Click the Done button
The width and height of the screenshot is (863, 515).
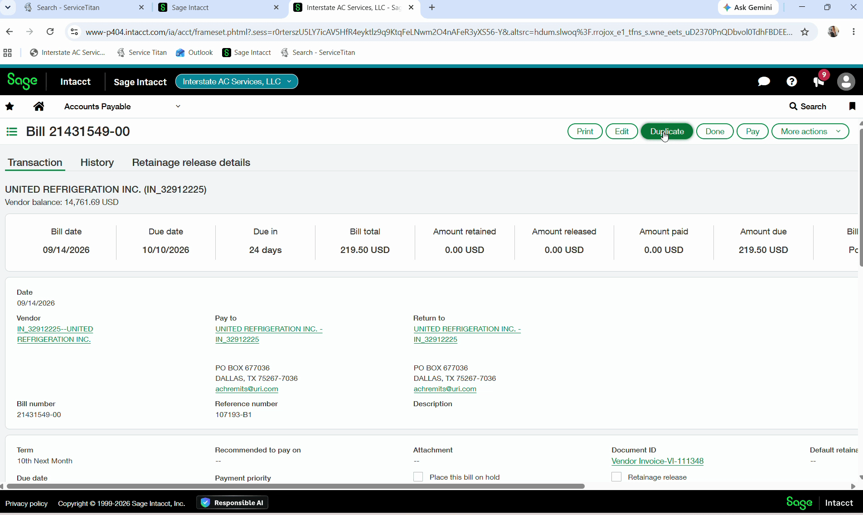(715, 131)
